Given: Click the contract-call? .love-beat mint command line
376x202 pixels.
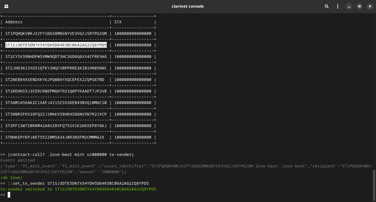Looking at the screenshot, I should coord(67,155).
